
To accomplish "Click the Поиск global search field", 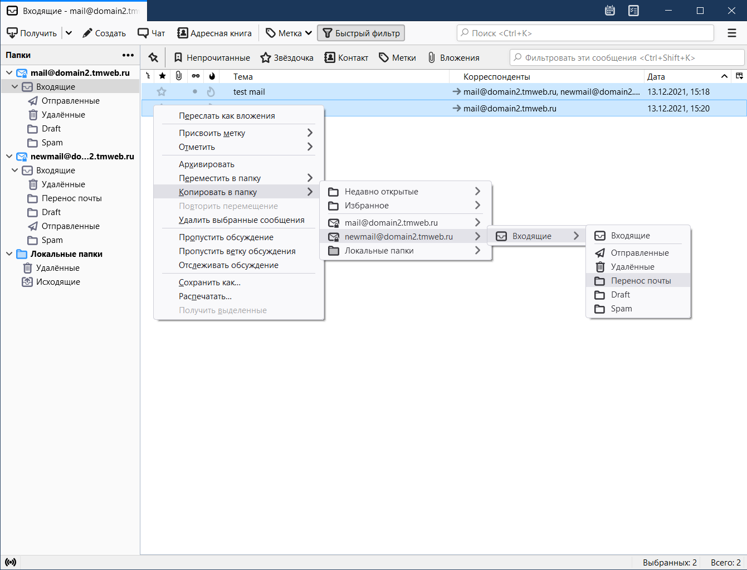I will 585,33.
